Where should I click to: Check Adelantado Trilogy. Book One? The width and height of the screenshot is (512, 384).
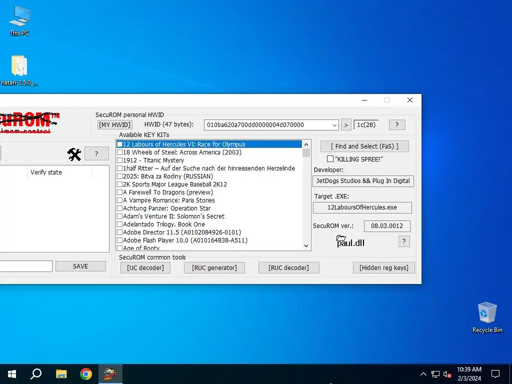tap(120, 224)
